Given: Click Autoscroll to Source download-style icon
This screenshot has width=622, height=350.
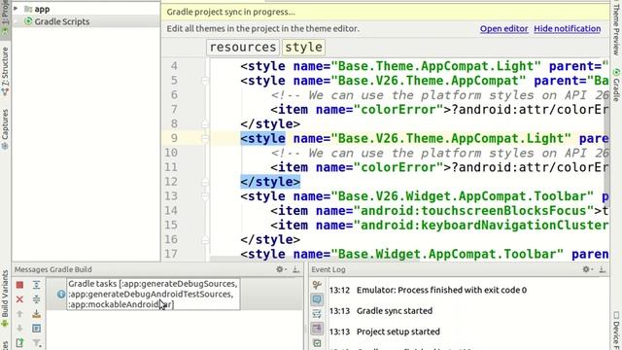Looking at the screenshot, I should pos(37,314).
